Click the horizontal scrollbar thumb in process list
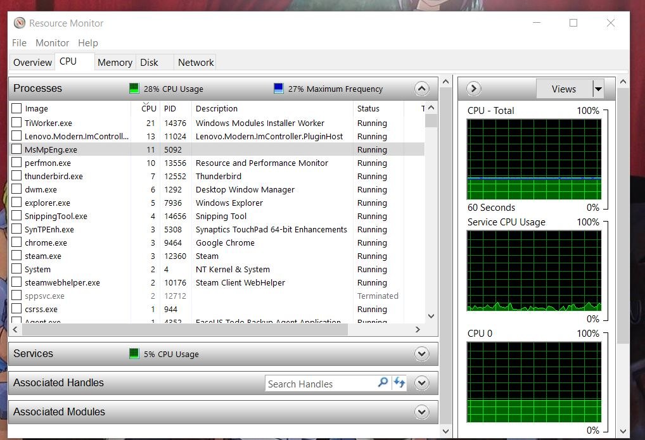The image size is (645, 440). [x=184, y=329]
